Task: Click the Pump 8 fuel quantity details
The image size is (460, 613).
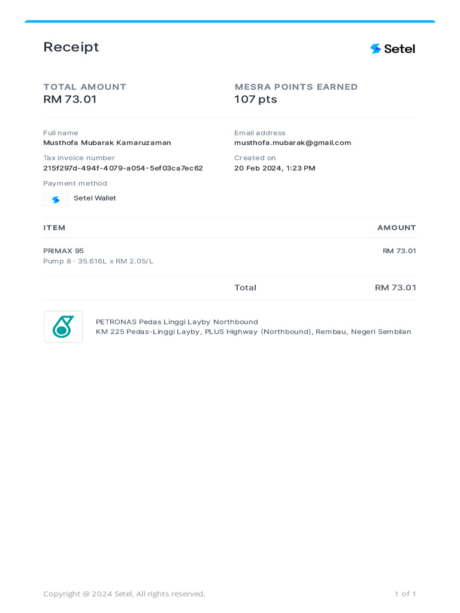Action: click(98, 261)
